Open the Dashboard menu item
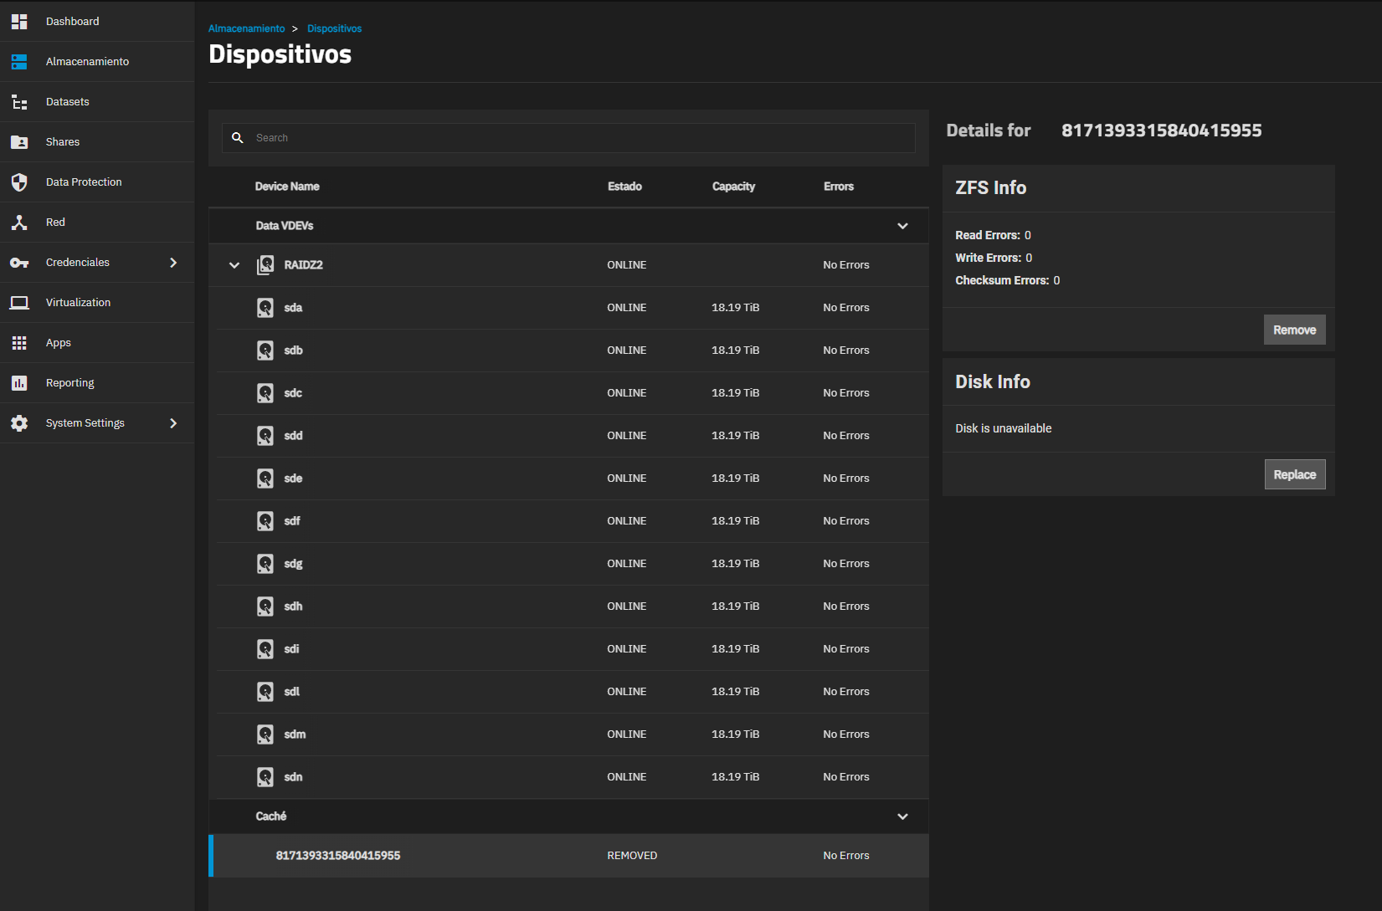This screenshot has height=911, width=1382. click(x=97, y=22)
